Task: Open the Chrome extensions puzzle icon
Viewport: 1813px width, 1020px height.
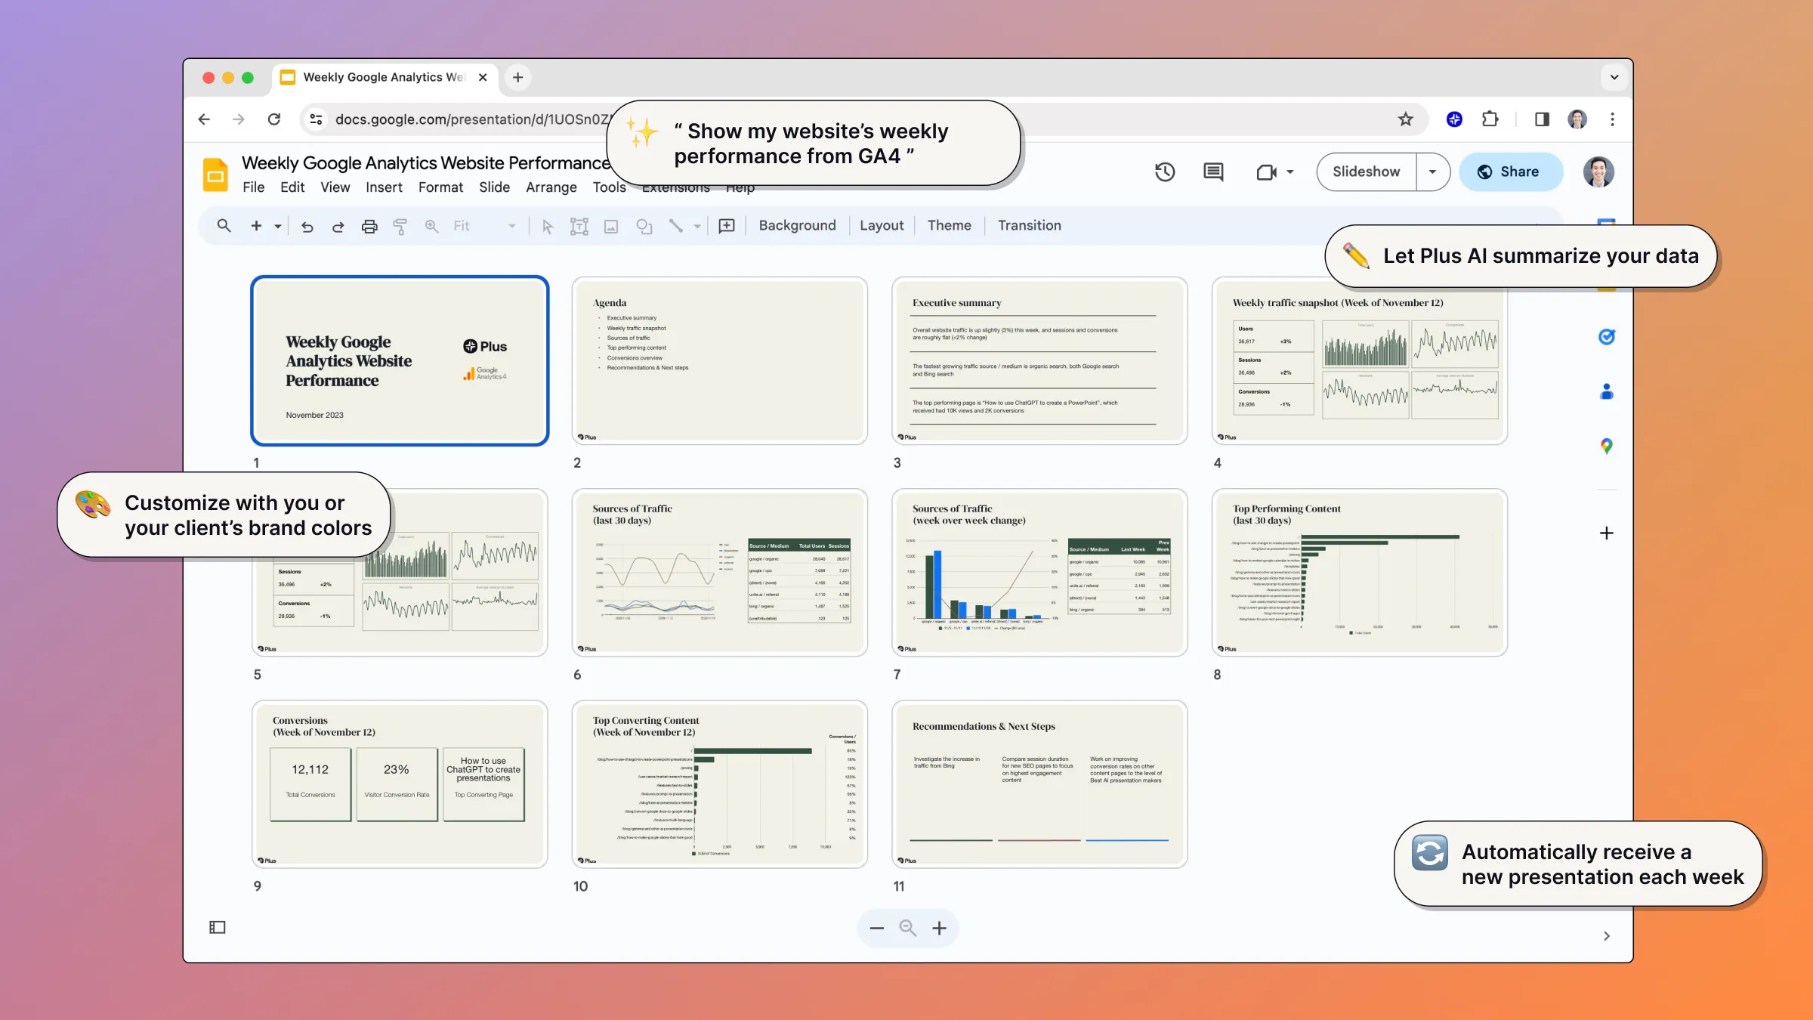Action: tap(1490, 119)
